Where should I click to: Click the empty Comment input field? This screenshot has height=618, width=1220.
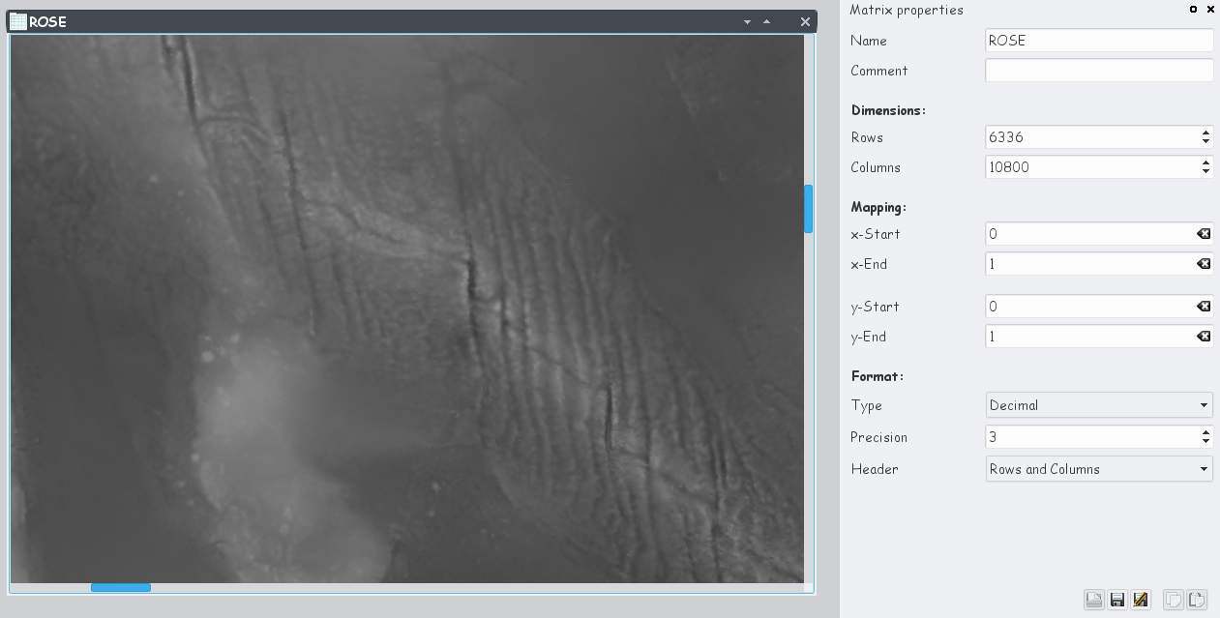(1098, 71)
